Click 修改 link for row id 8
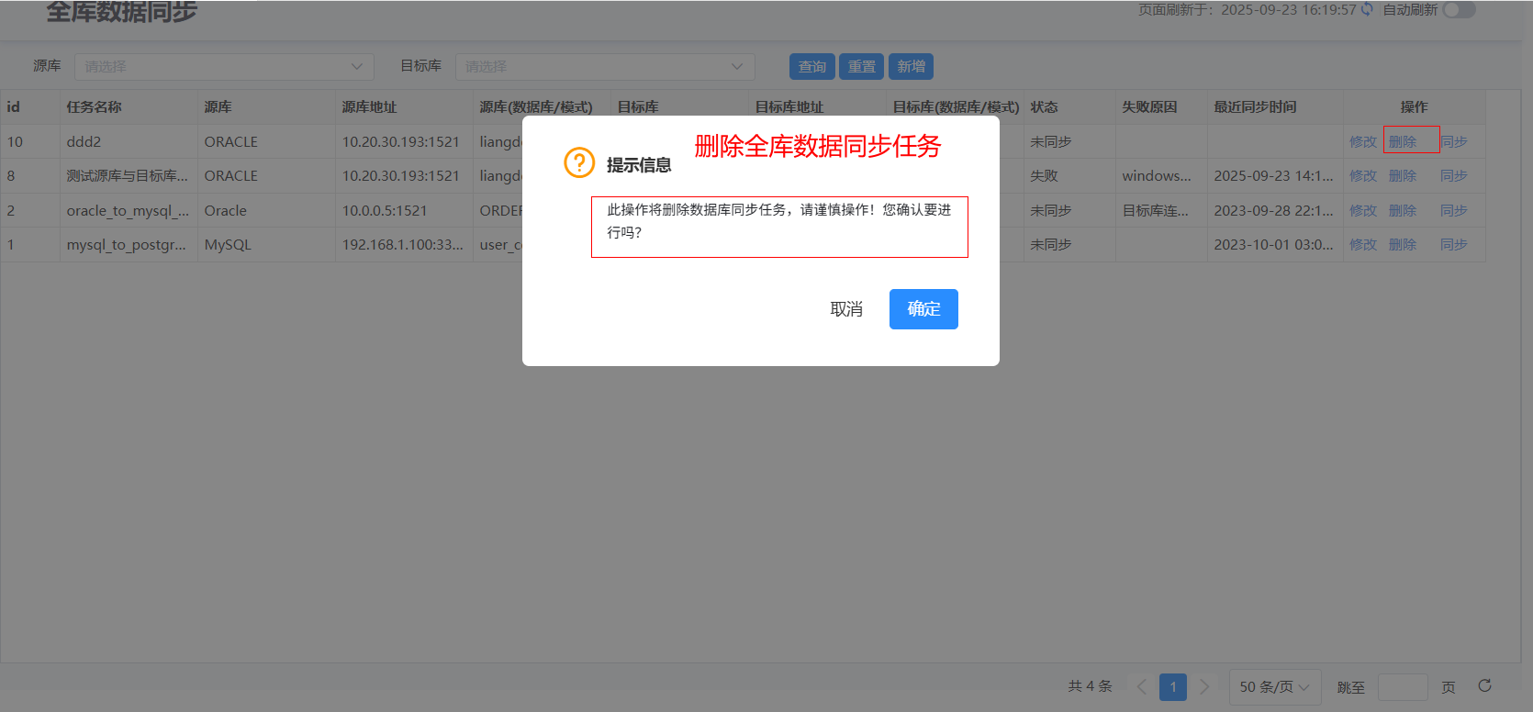The image size is (1533, 712). point(1362,176)
